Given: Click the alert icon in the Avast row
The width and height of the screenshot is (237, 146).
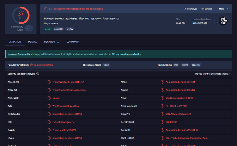Looking at the screenshot, I should (162, 98).
